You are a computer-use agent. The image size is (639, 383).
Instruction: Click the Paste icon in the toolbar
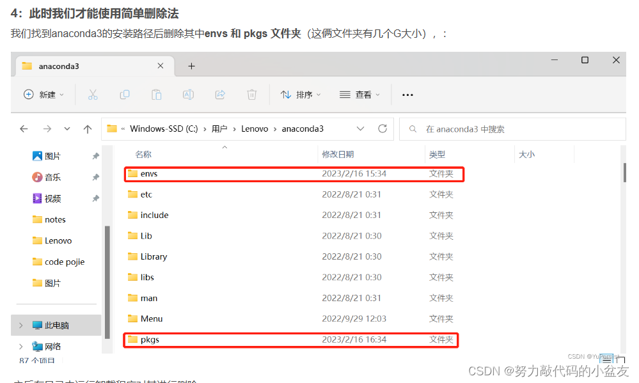[156, 94]
